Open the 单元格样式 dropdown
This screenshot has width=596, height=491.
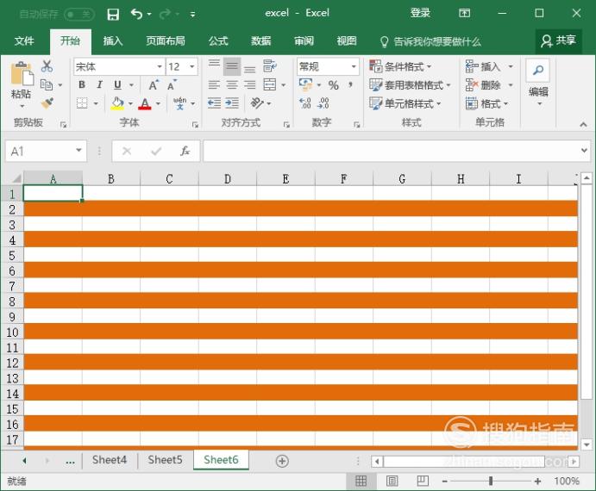[405, 103]
